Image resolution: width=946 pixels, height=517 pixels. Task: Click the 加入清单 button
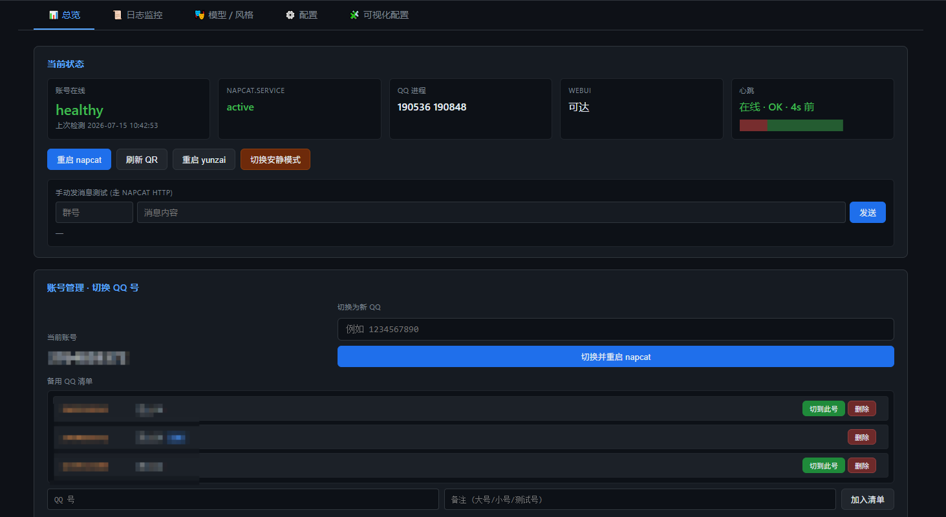coord(868,500)
